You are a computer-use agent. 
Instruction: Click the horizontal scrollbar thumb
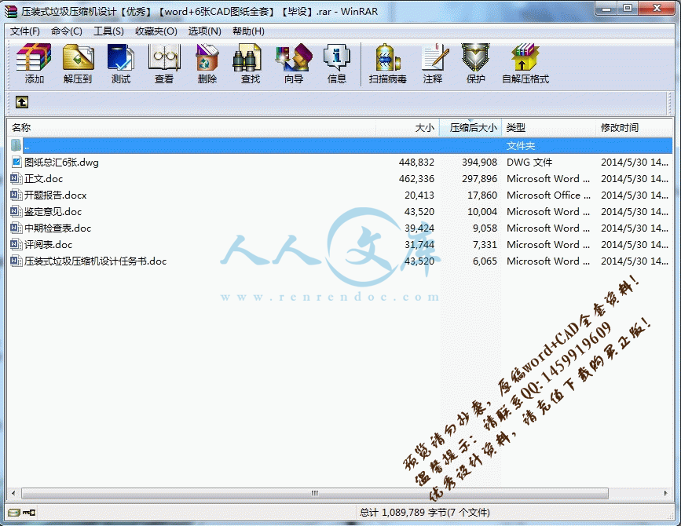coord(314,494)
